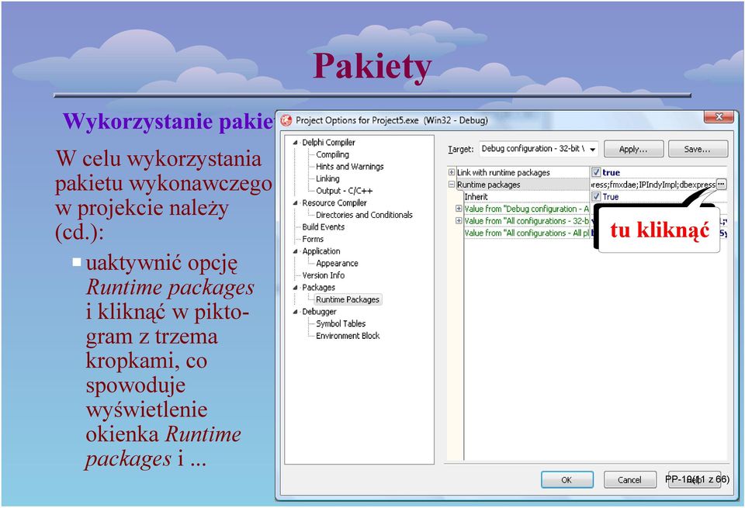Click Value from "All configurations - All pl" row
The height and width of the screenshot is (508, 745).
pyautogui.click(x=526, y=233)
